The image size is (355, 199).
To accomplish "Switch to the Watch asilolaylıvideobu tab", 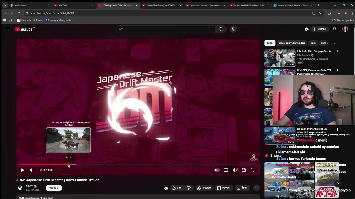I will click(293, 5).
